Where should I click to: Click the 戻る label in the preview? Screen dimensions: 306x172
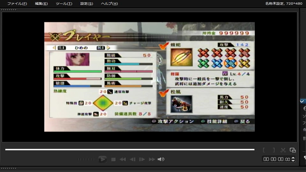coord(245,121)
